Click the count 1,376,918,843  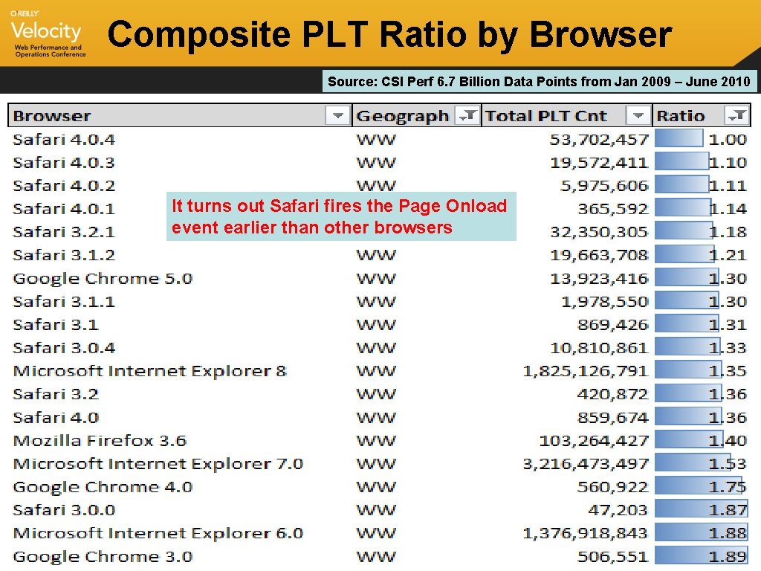click(586, 534)
